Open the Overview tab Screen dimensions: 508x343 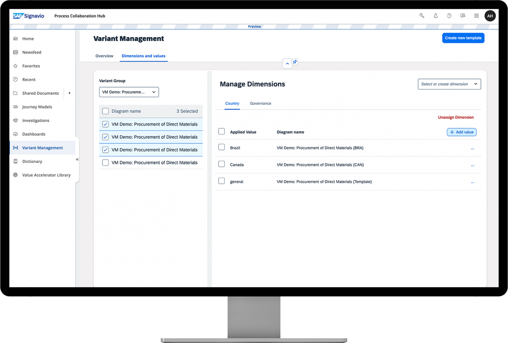point(104,55)
